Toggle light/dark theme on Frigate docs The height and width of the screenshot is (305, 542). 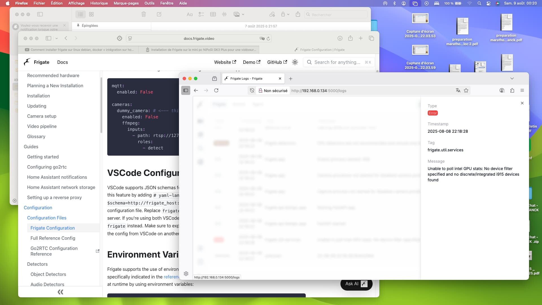tap(295, 62)
